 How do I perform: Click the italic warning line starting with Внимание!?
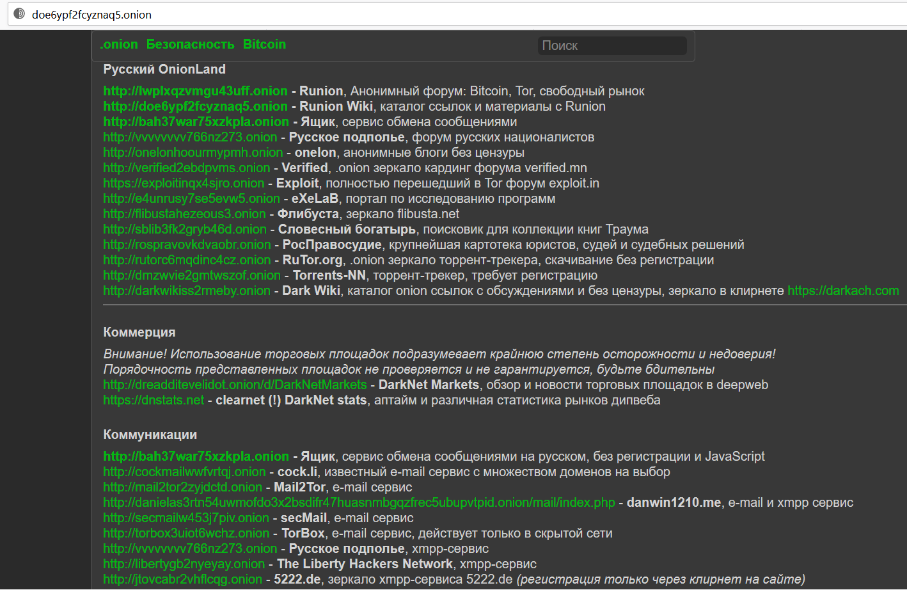(439, 354)
